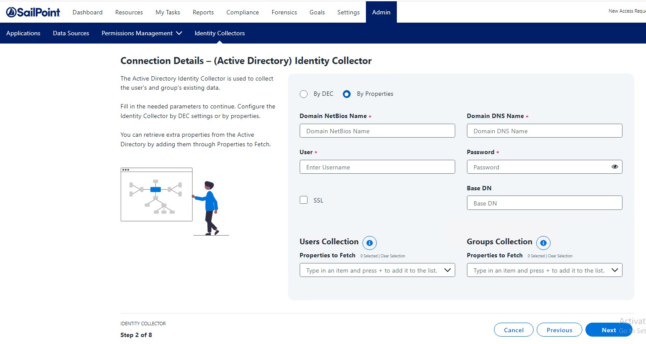Click the Domain NetBios Name field
The height and width of the screenshot is (344, 646).
pyautogui.click(x=377, y=131)
